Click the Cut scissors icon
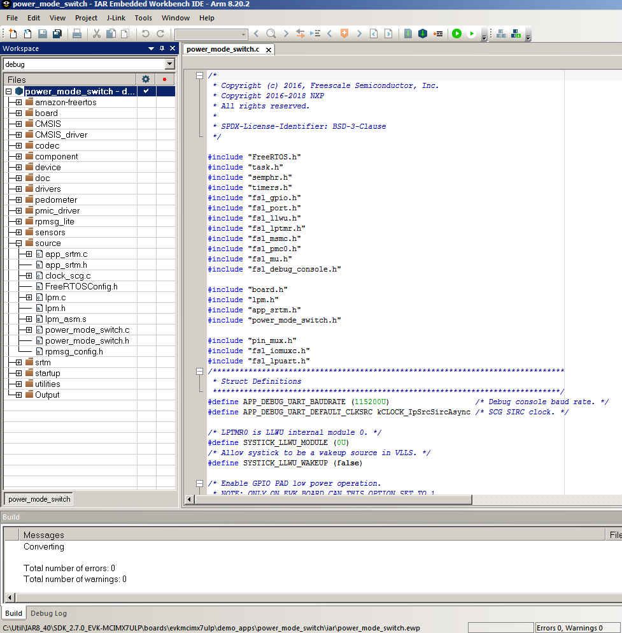The width and height of the screenshot is (622, 633). point(96,34)
